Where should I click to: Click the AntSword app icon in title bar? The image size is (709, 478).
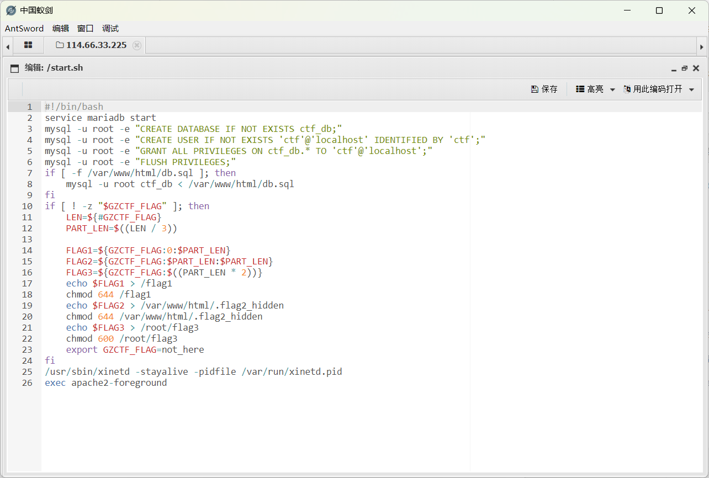tap(10, 10)
